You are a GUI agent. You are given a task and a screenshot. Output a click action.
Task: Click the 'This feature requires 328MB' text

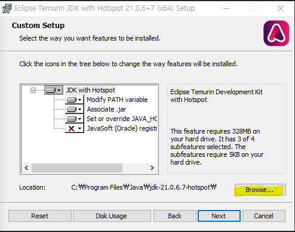[217, 147]
